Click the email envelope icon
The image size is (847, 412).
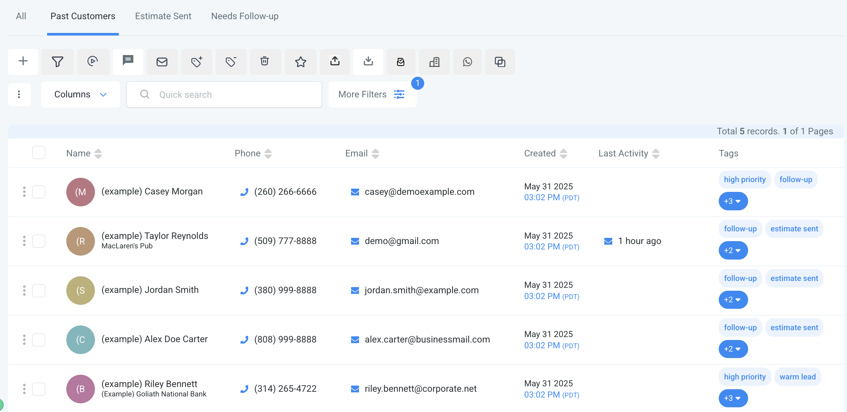162,62
